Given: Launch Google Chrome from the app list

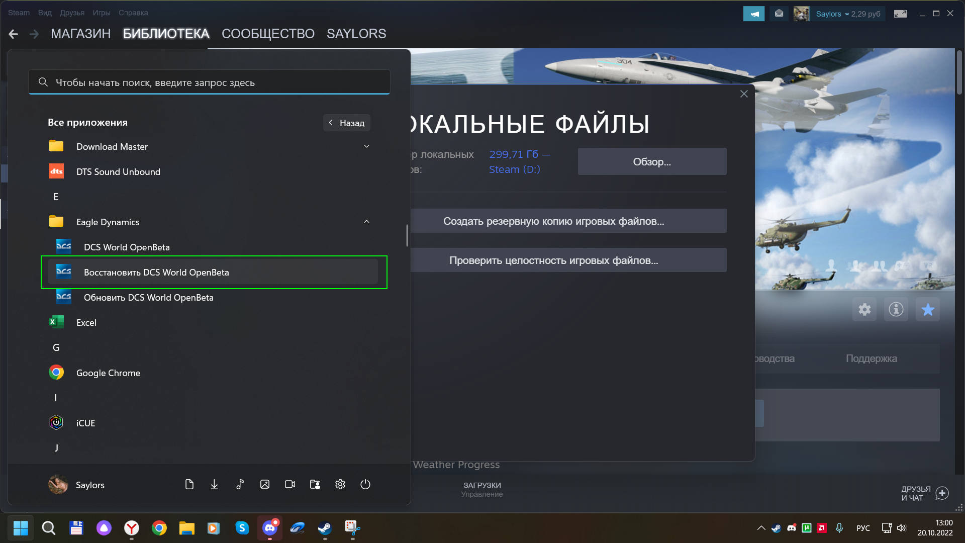Looking at the screenshot, I should pos(210,373).
